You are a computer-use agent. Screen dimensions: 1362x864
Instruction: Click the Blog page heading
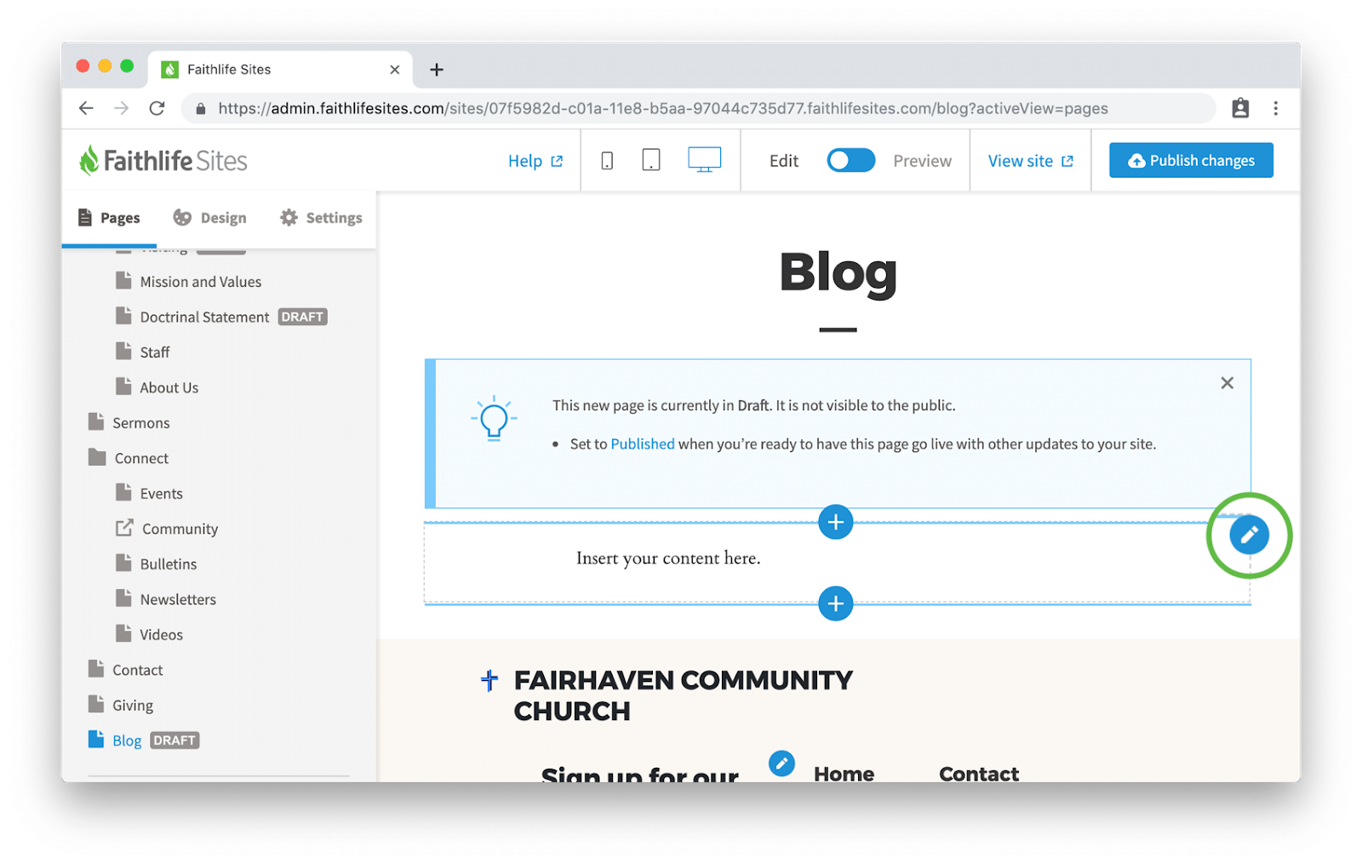click(838, 272)
